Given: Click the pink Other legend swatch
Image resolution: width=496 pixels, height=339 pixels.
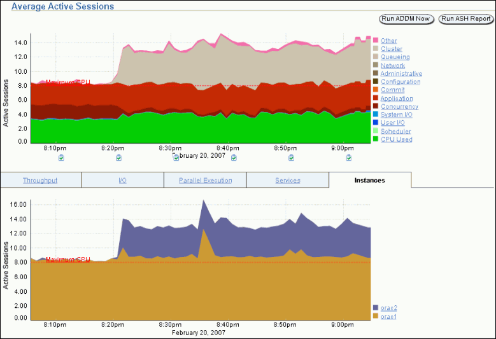Looking at the screenshot, I should point(376,41).
